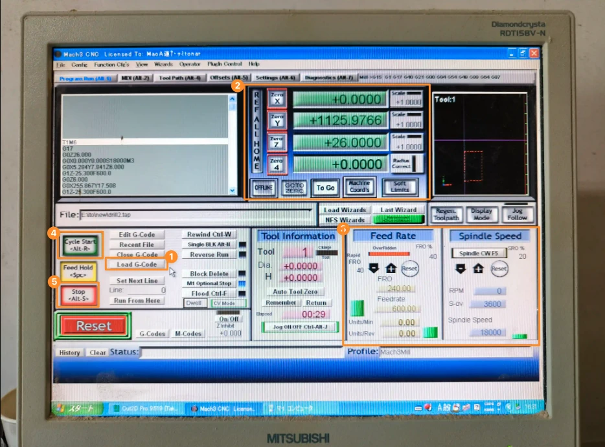Lower the feed rate override with the down arrow
This screenshot has height=447, width=605.
tap(374, 268)
